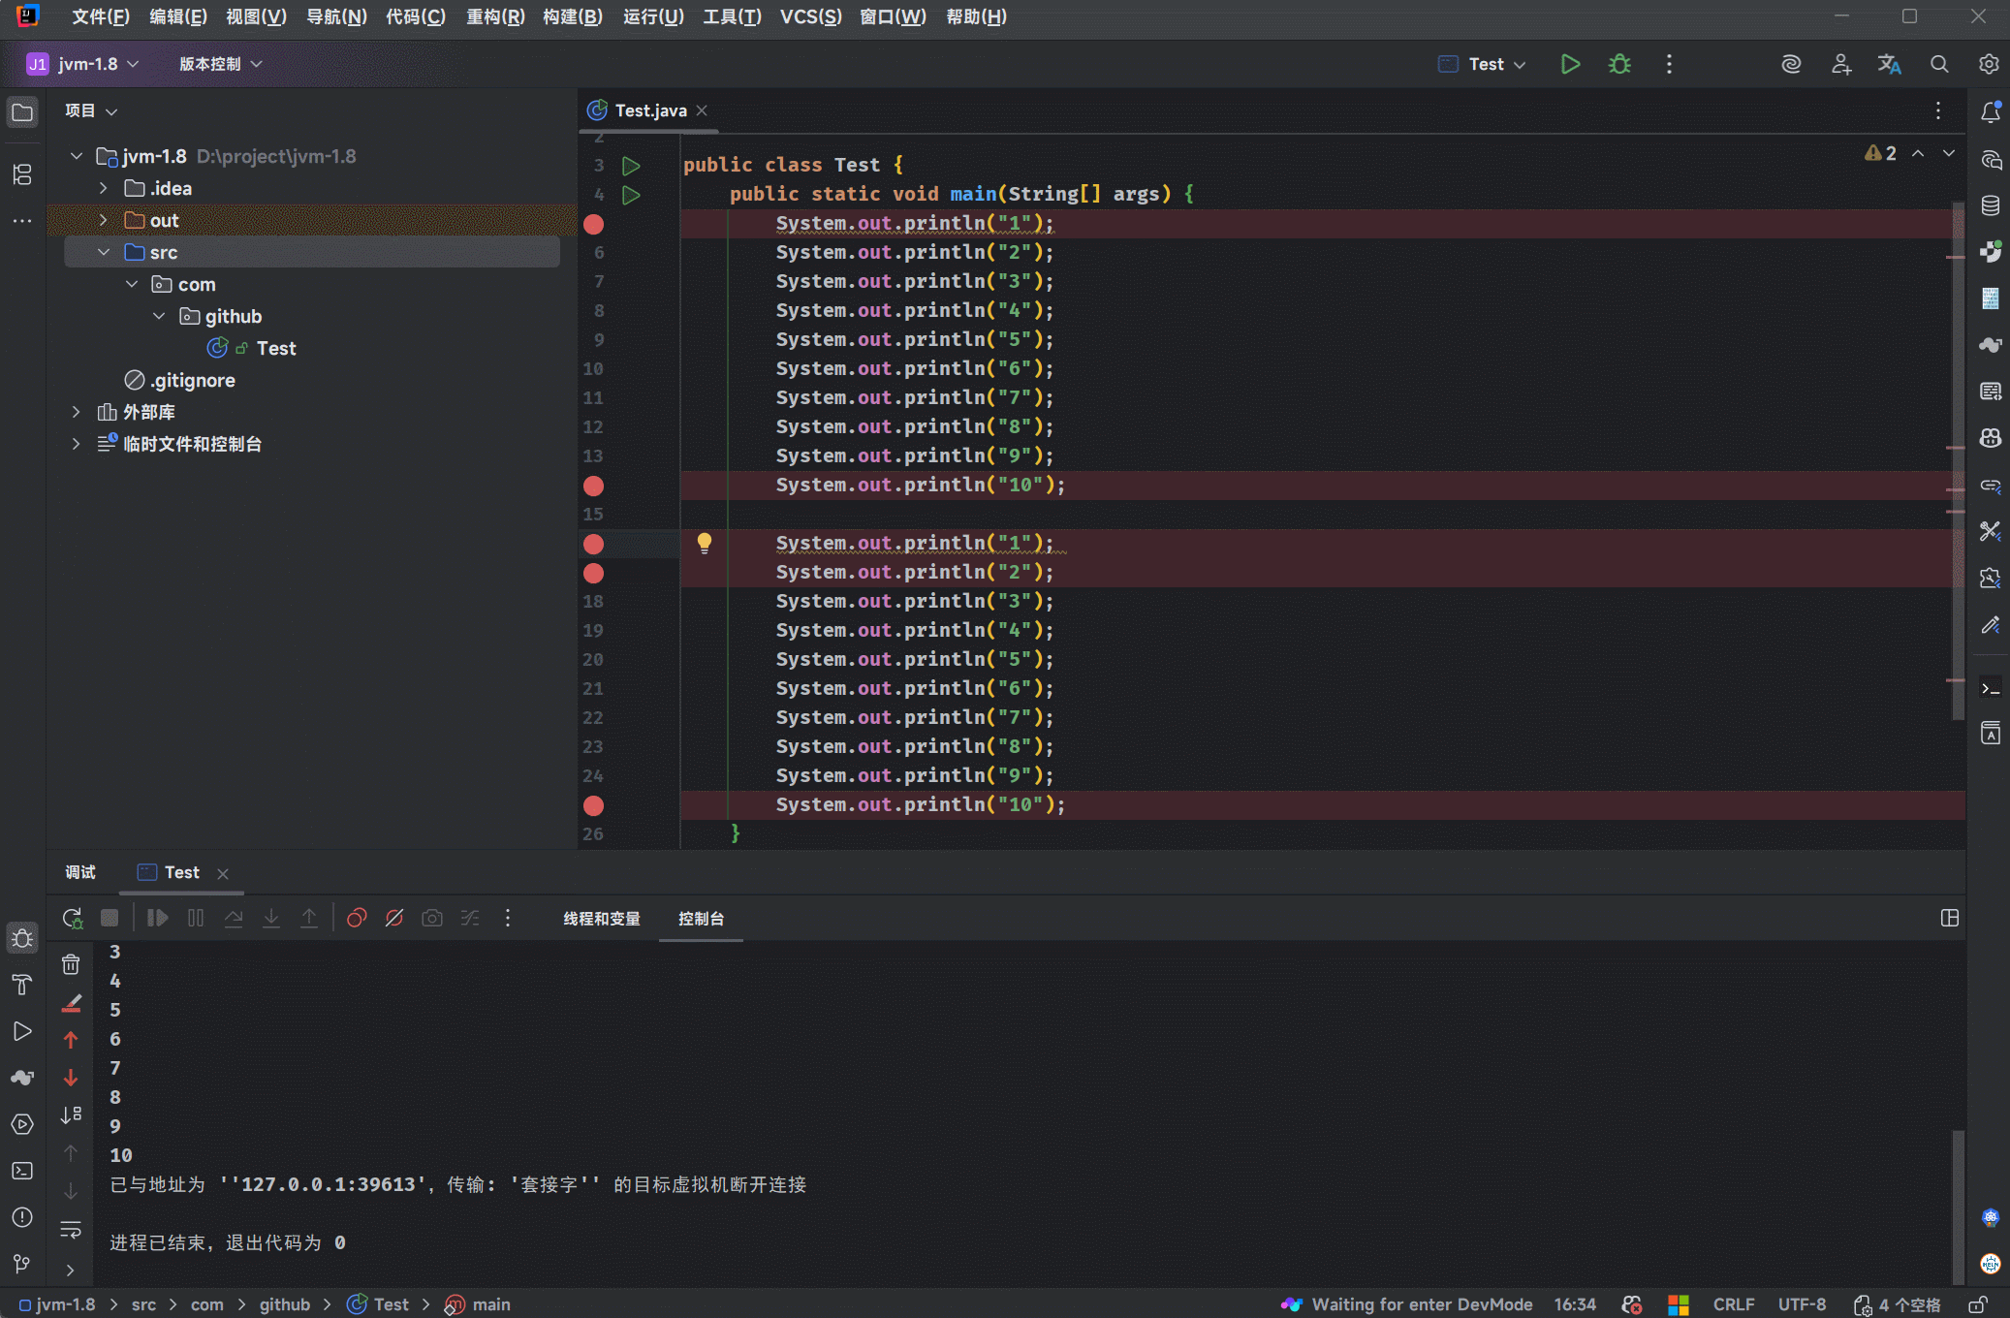Toggle Mute Breakpoints in the debug toolbar

(394, 918)
